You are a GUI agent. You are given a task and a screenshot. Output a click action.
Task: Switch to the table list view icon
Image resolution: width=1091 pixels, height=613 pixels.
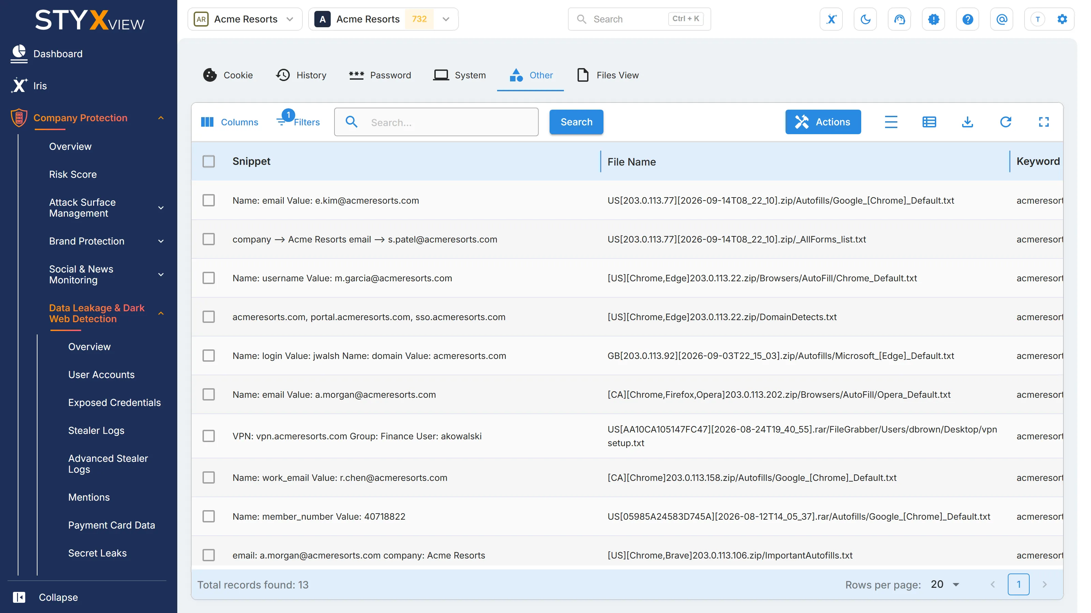[x=929, y=122]
